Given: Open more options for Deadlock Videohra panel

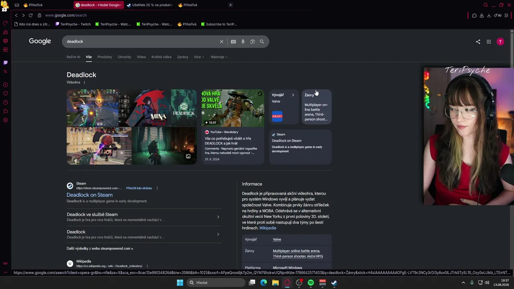Looking at the screenshot, I should [84, 82].
